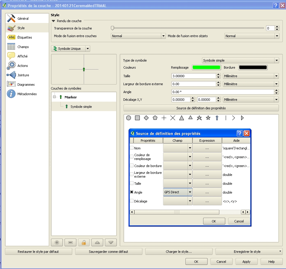This screenshot has width=286, height=269.
Task: Select the vertical line marker shape
Action: 226,118
